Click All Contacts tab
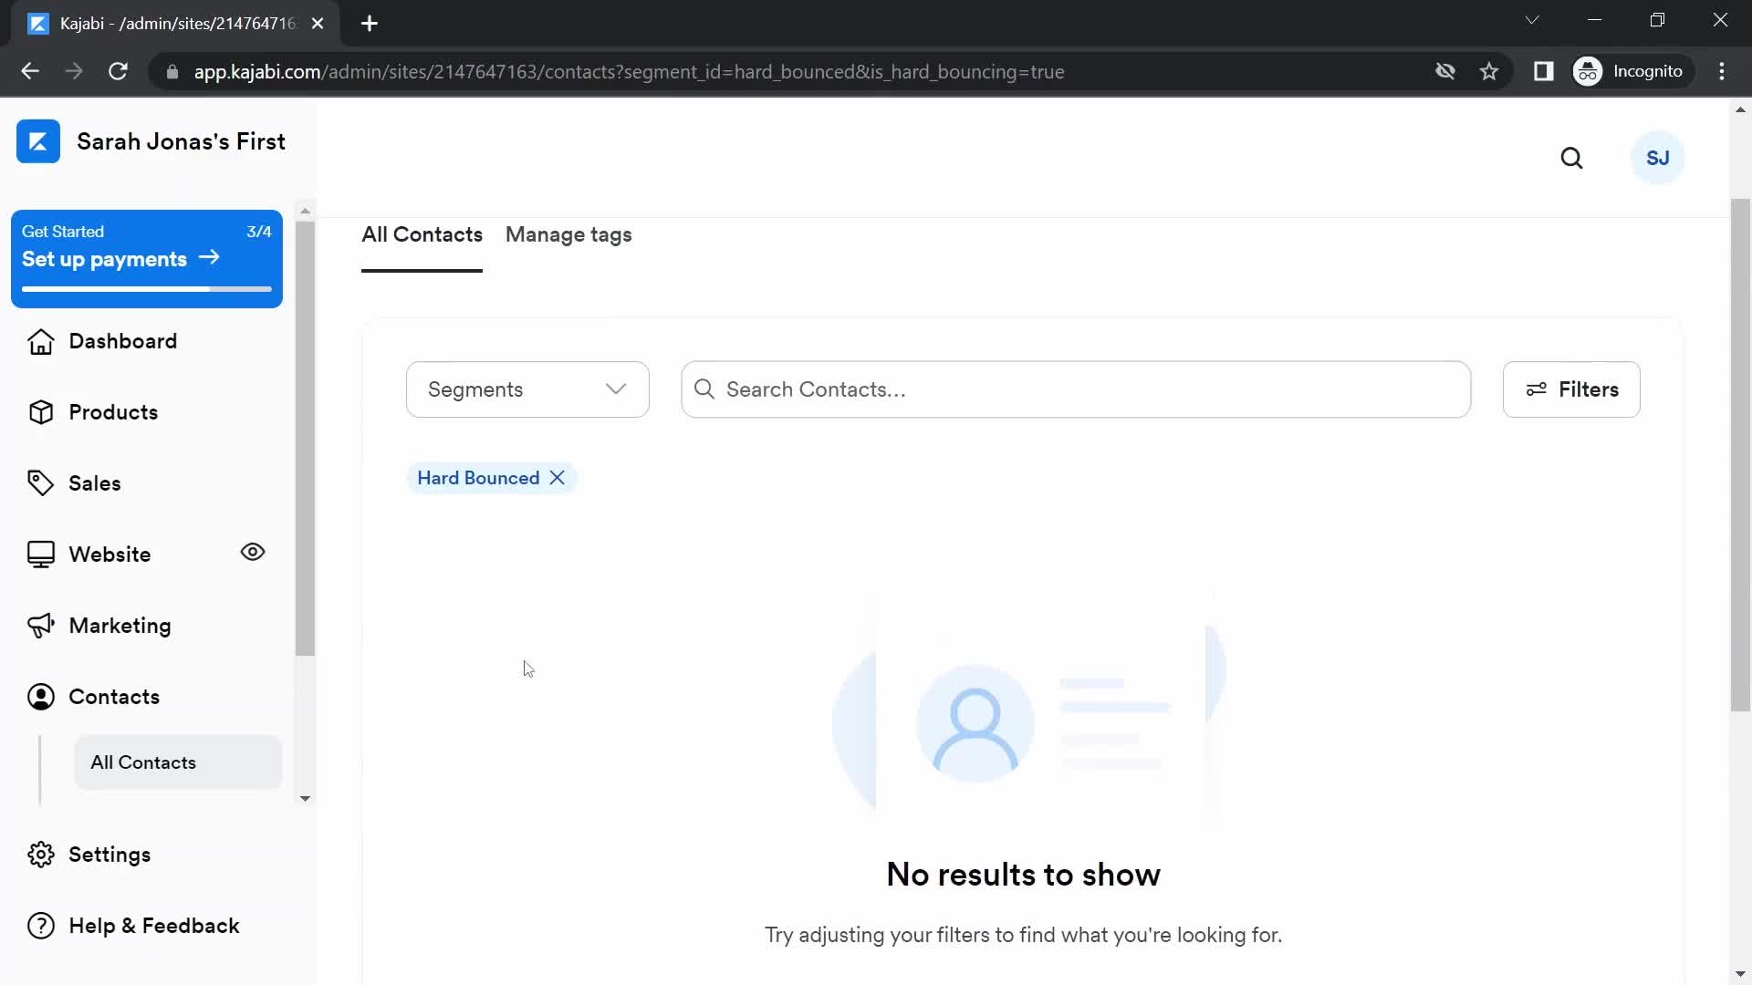This screenshot has width=1752, height=985. pyautogui.click(x=422, y=234)
